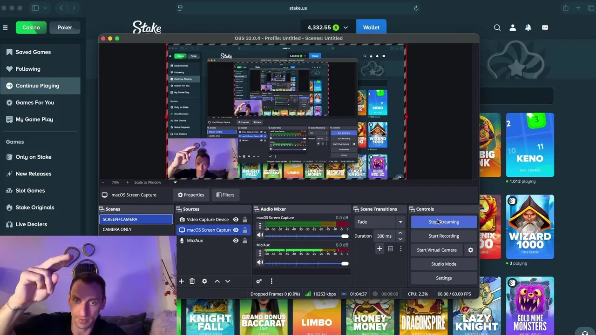Viewport: 596px width, 335px height.
Task: Switch to the Casino tab
Action: pyautogui.click(x=31, y=27)
